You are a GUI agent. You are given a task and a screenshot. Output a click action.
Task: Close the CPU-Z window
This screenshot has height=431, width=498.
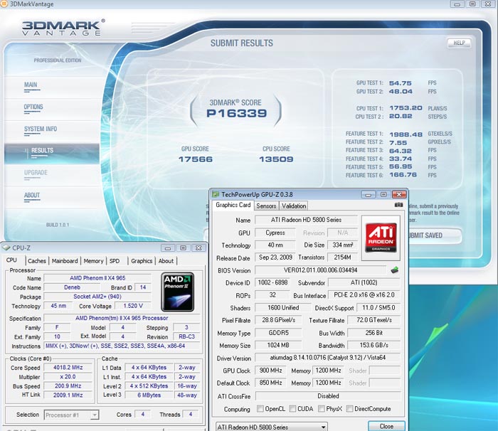click(x=198, y=248)
